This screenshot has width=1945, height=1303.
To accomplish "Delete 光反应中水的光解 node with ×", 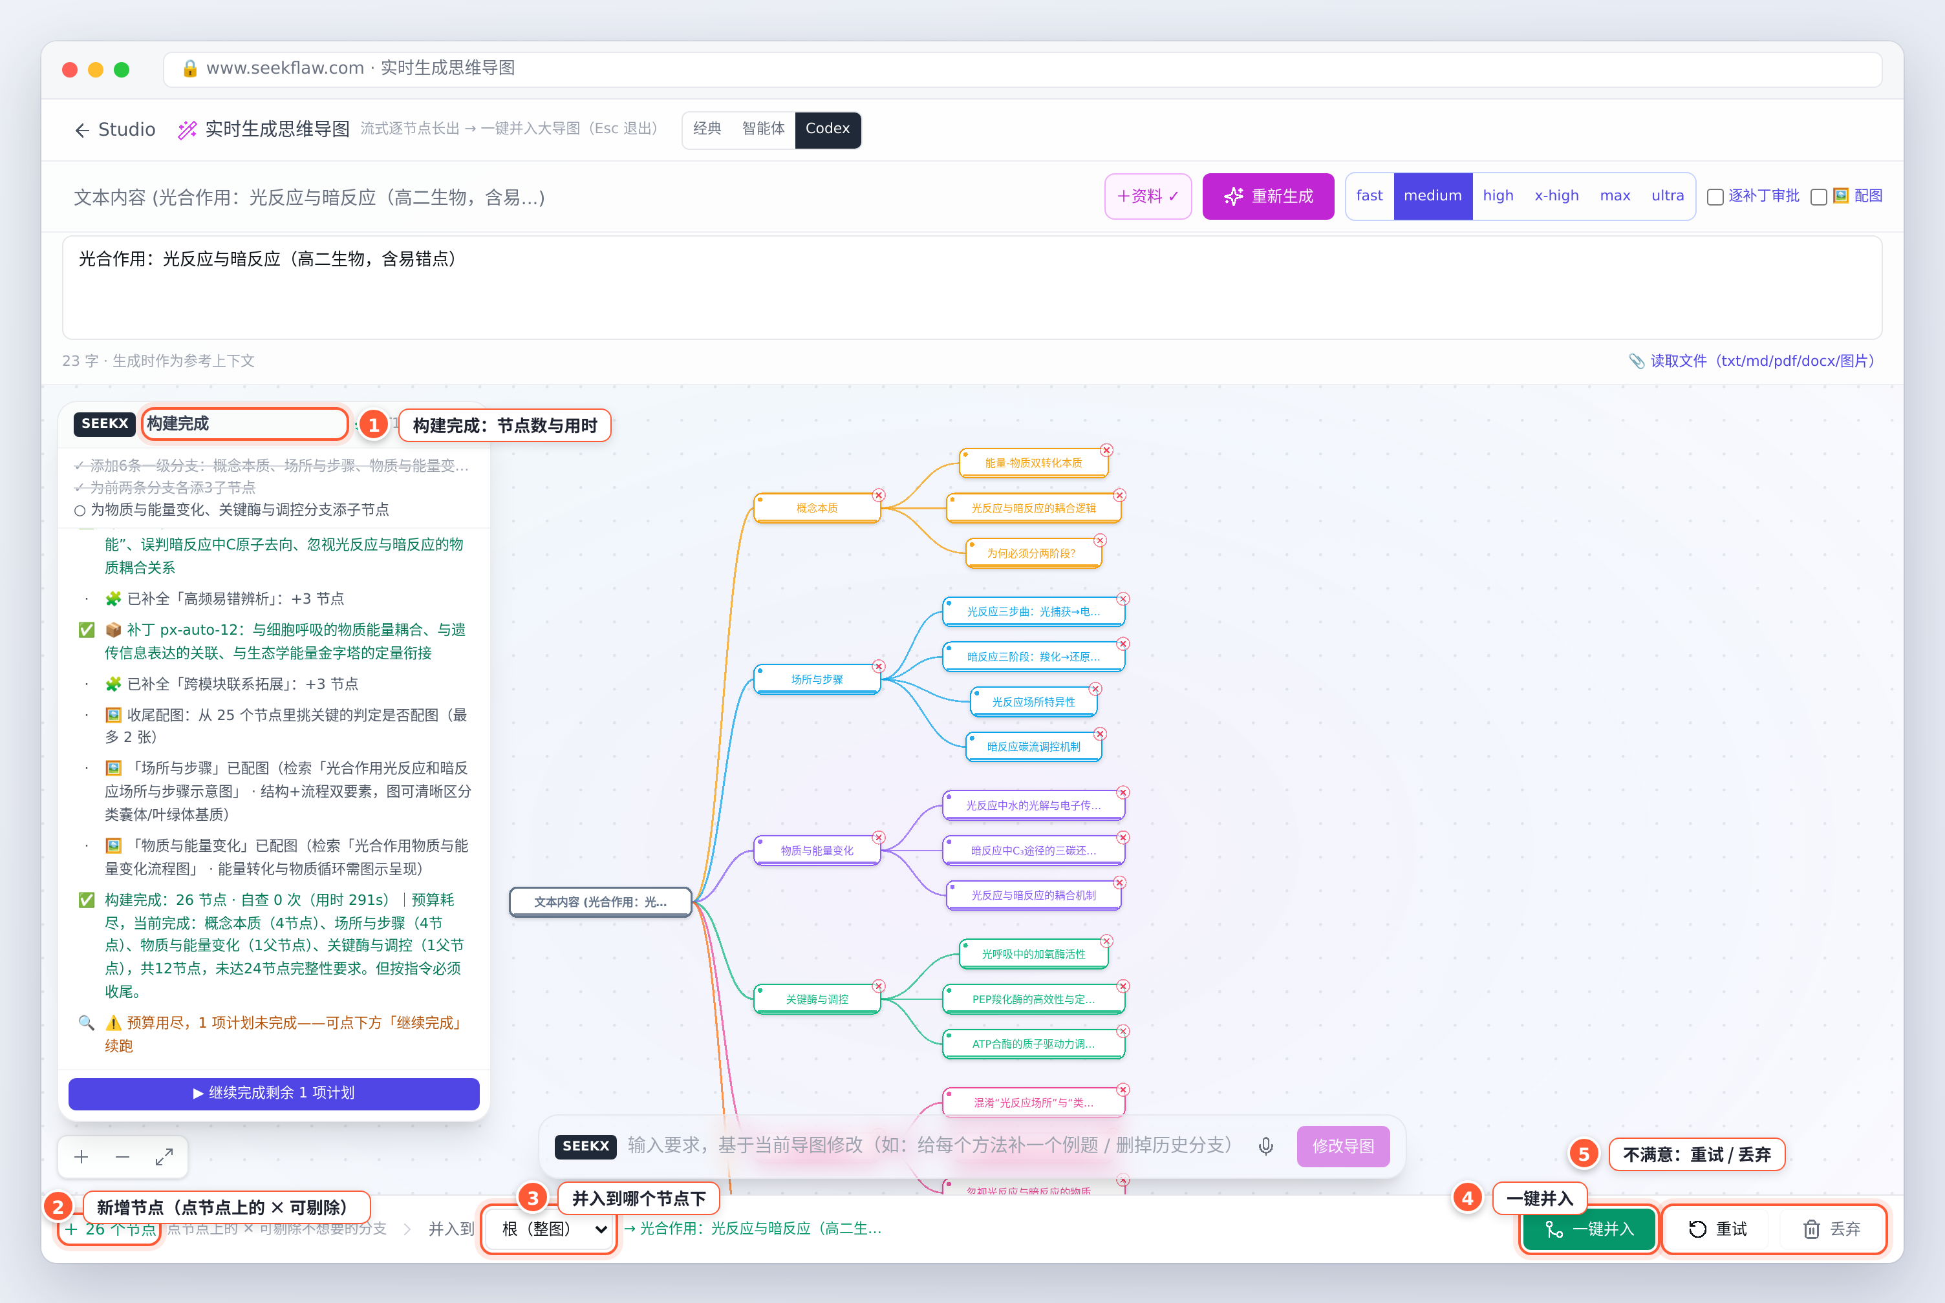I will pos(1123,793).
